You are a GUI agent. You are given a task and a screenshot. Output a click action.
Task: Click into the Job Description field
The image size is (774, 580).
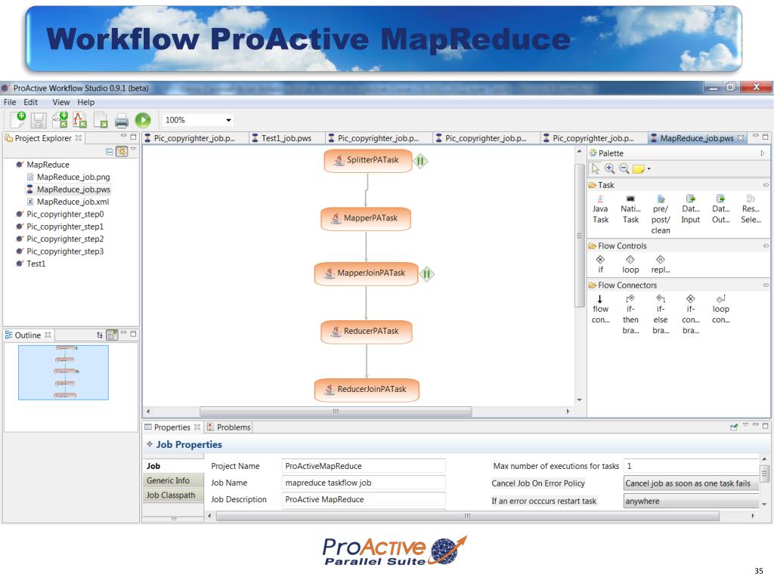click(x=364, y=500)
